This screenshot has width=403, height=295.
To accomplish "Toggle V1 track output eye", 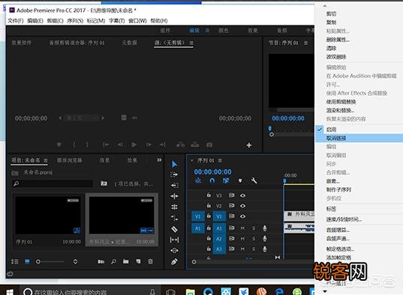I will [x=242, y=216].
